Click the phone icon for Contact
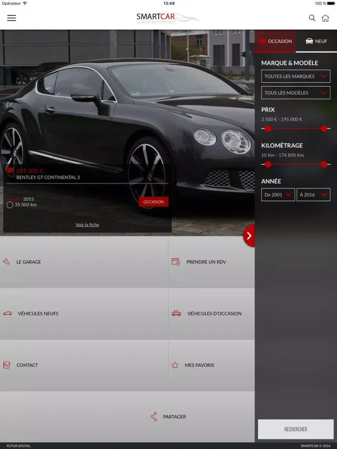The width and height of the screenshot is (337, 449). click(7, 365)
